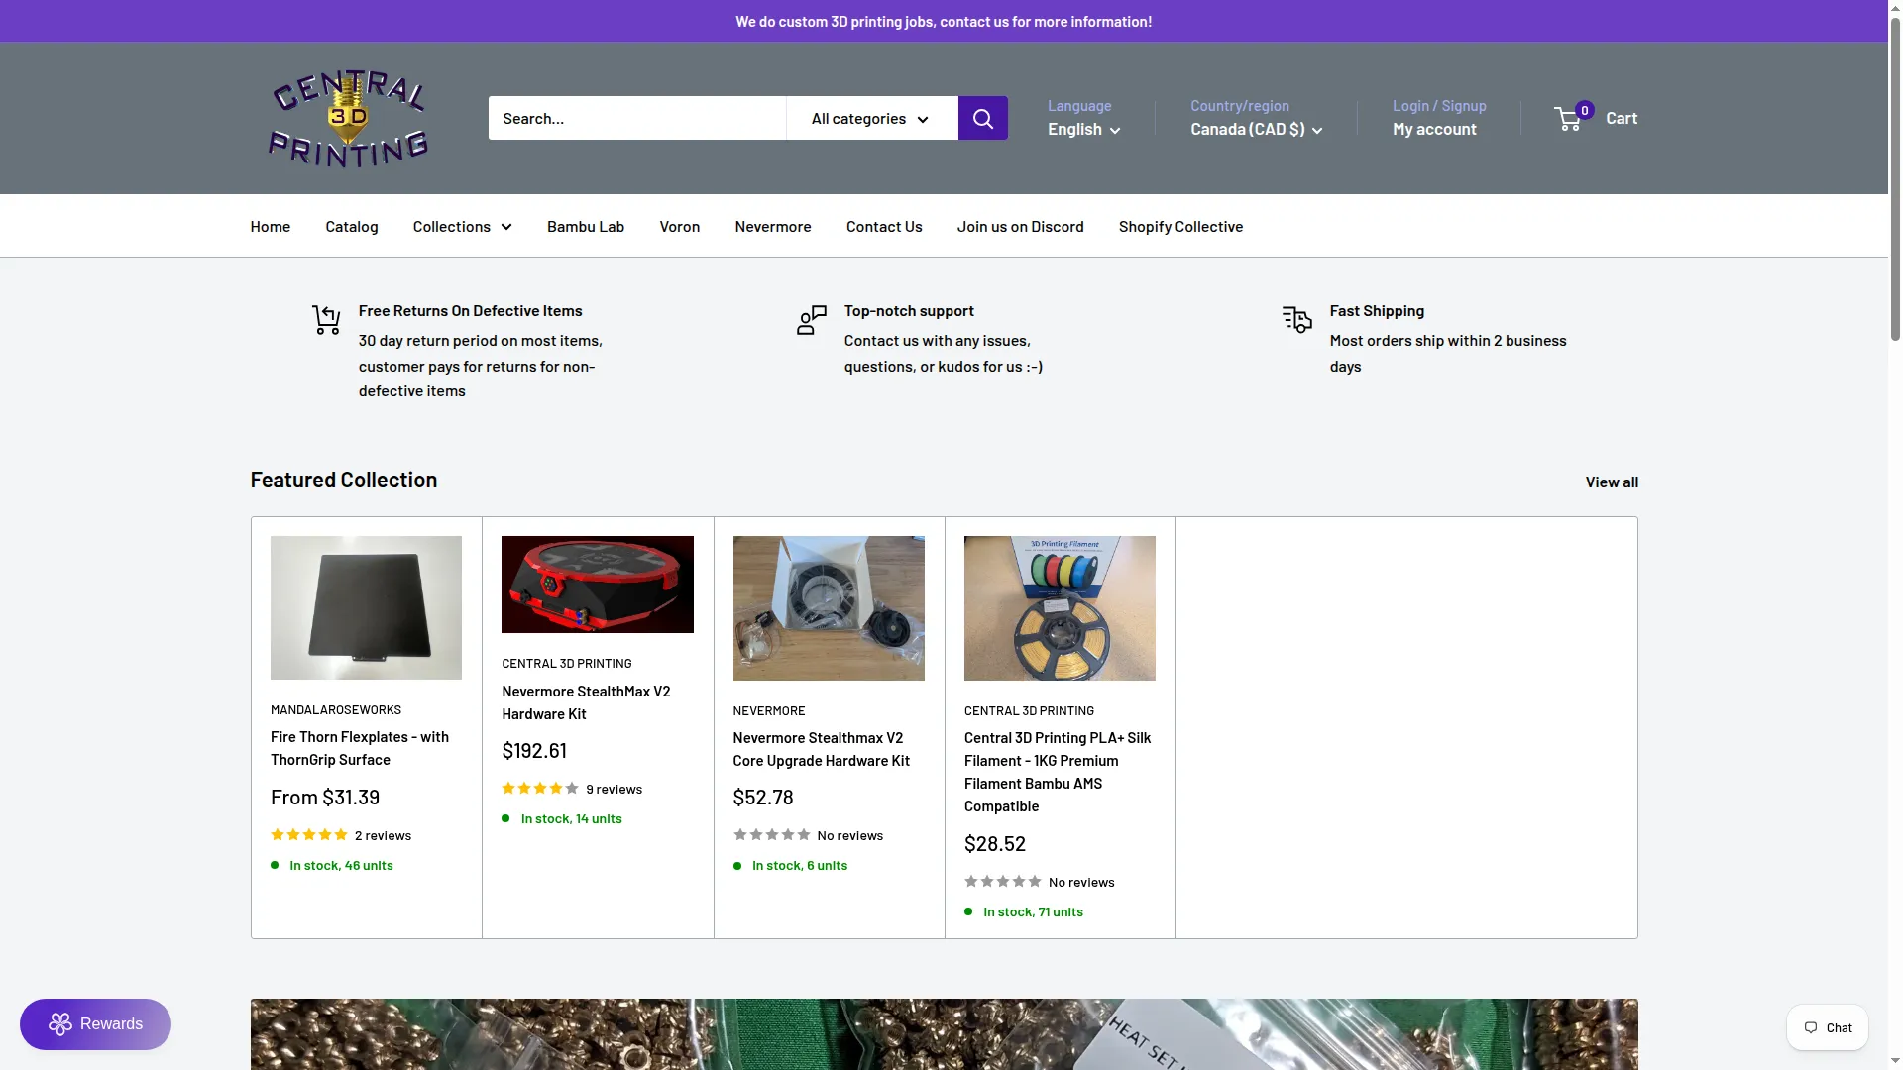Click the StealthMax V2 Hardware Kit star rating
The width and height of the screenshot is (1903, 1070).
coord(540,789)
